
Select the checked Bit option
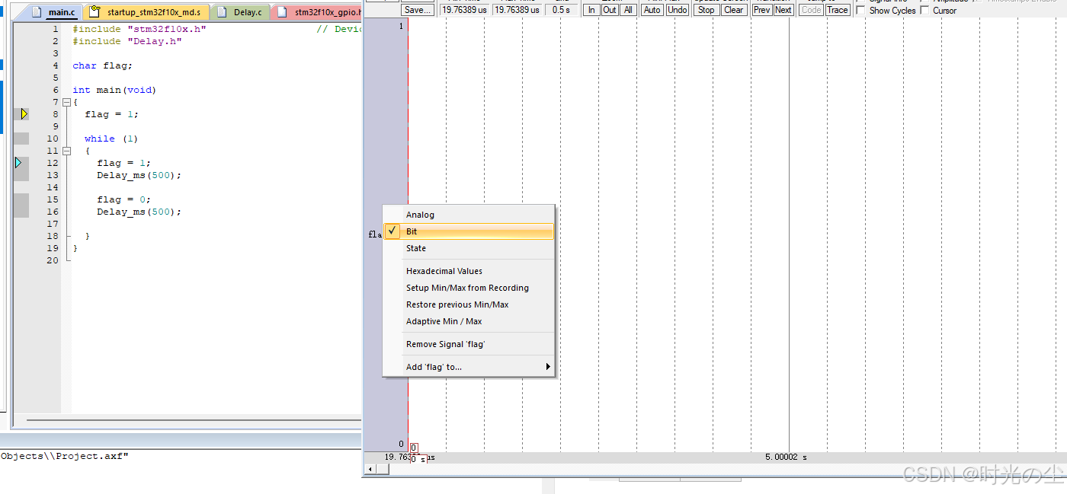click(x=469, y=231)
